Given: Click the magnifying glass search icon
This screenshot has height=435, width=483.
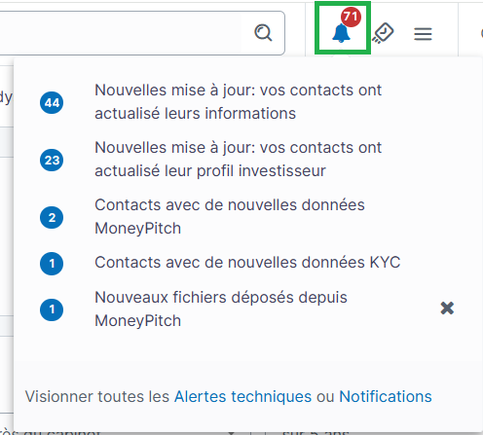Looking at the screenshot, I should click(x=263, y=33).
